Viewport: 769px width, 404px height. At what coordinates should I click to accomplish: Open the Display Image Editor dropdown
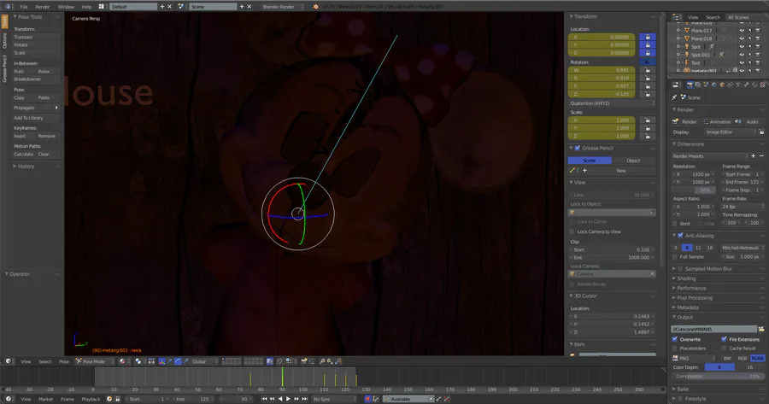click(x=730, y=132)
